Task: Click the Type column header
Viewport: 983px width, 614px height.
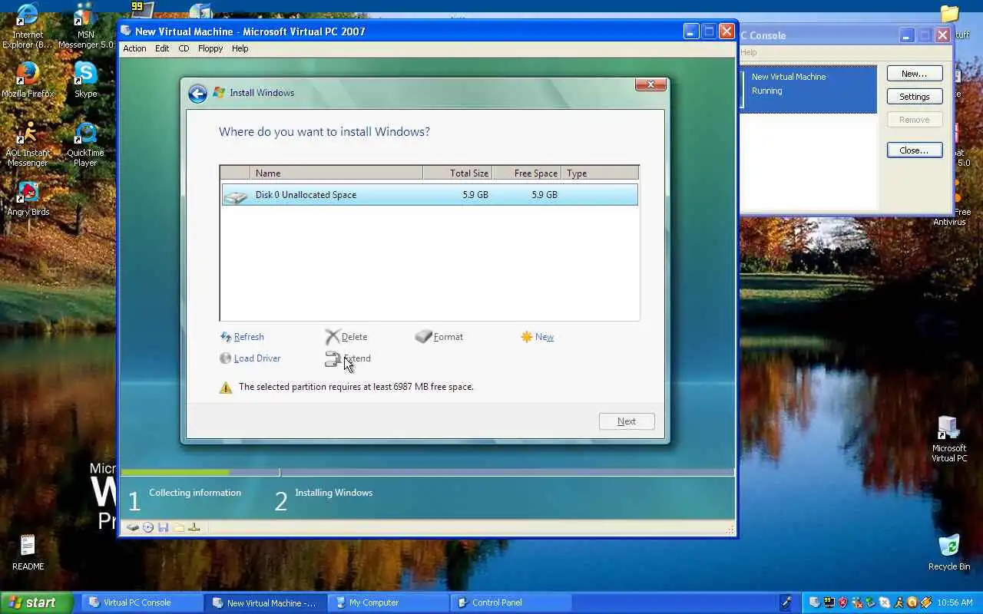Action: click(600, 173)
